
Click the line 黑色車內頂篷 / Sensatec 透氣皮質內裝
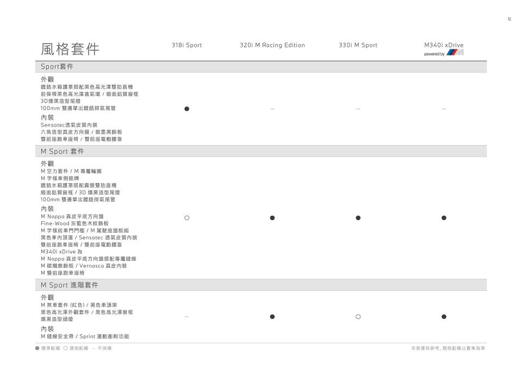click(89, 237)
